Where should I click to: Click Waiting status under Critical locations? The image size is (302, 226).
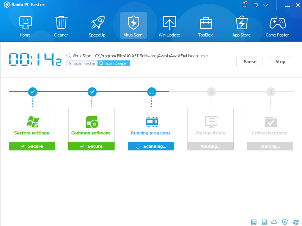pos(270,146)
